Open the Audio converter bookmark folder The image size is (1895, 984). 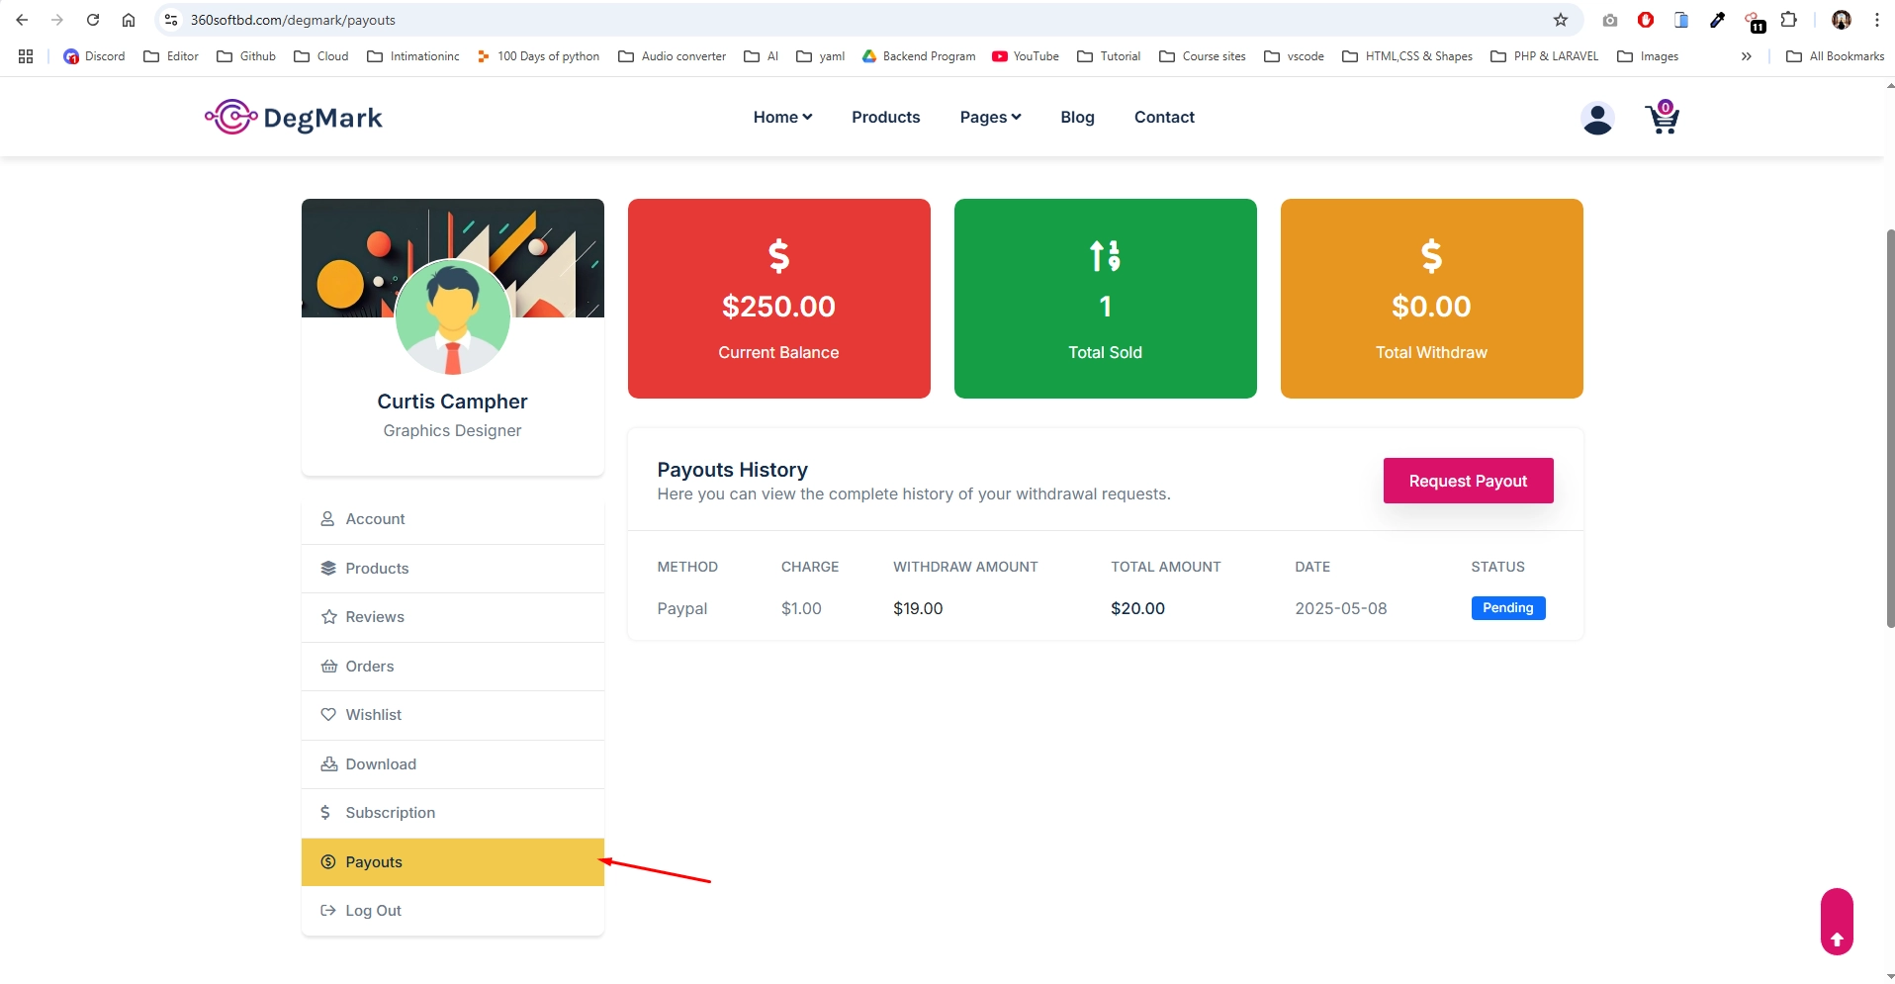coord(673,56)
